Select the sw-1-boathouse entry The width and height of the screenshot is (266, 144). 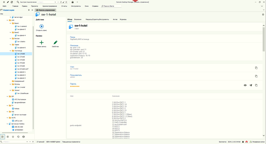click(x=23, y=93)
